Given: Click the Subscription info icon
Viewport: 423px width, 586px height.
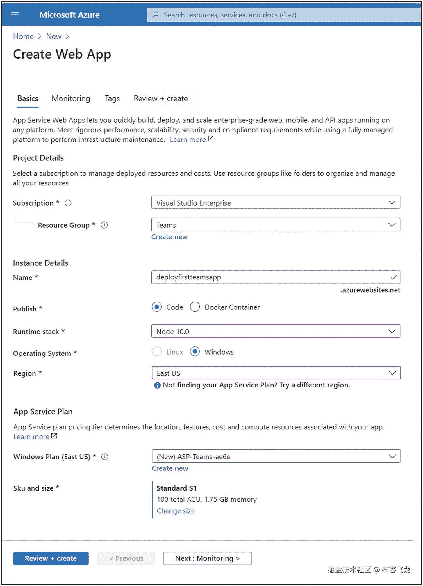Looking at the screenshot, I should pos(68,203).
